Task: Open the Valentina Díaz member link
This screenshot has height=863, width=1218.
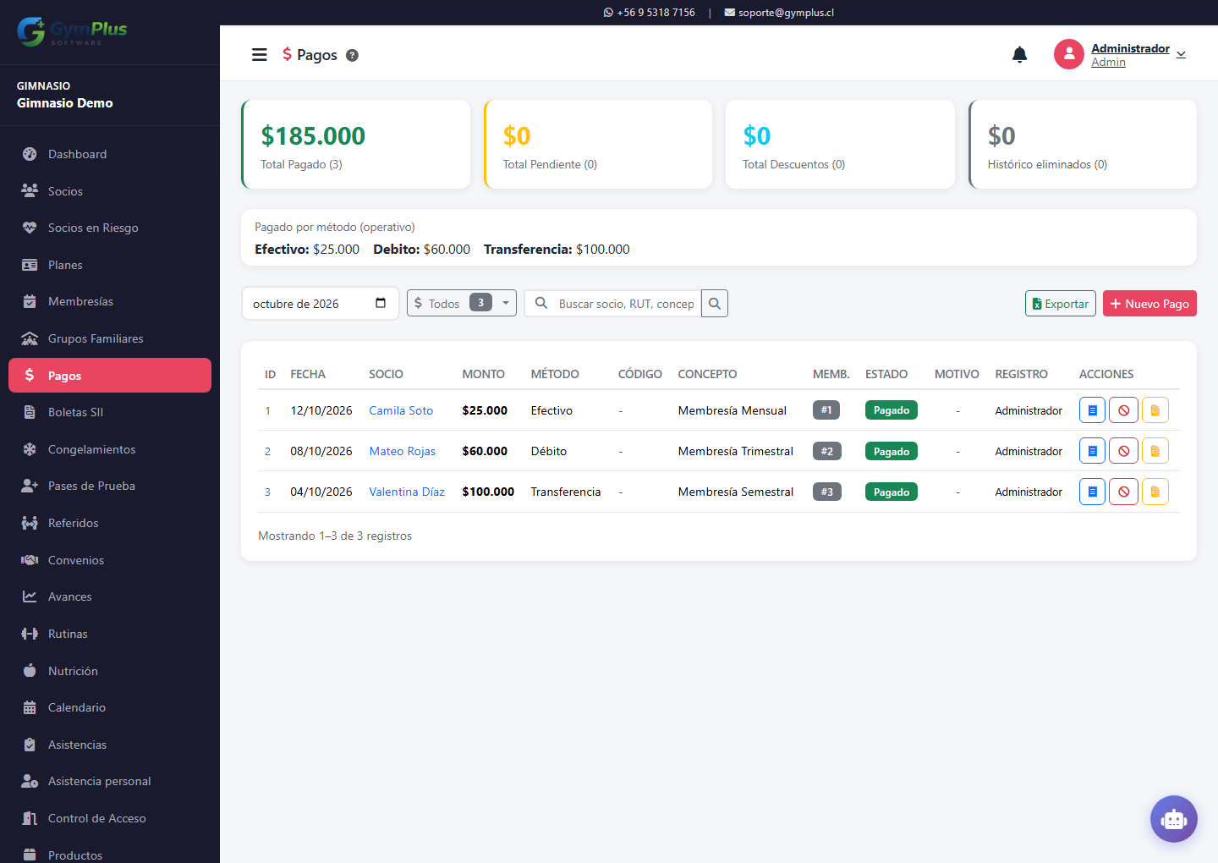Action: pos(407,492)
